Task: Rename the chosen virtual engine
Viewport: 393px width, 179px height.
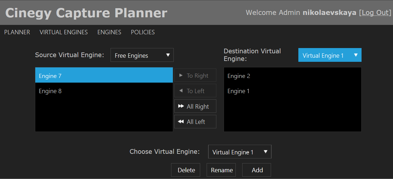Action: coord(221,170)
